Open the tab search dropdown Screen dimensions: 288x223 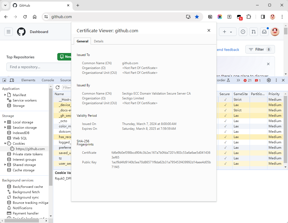tap(5, 5)
